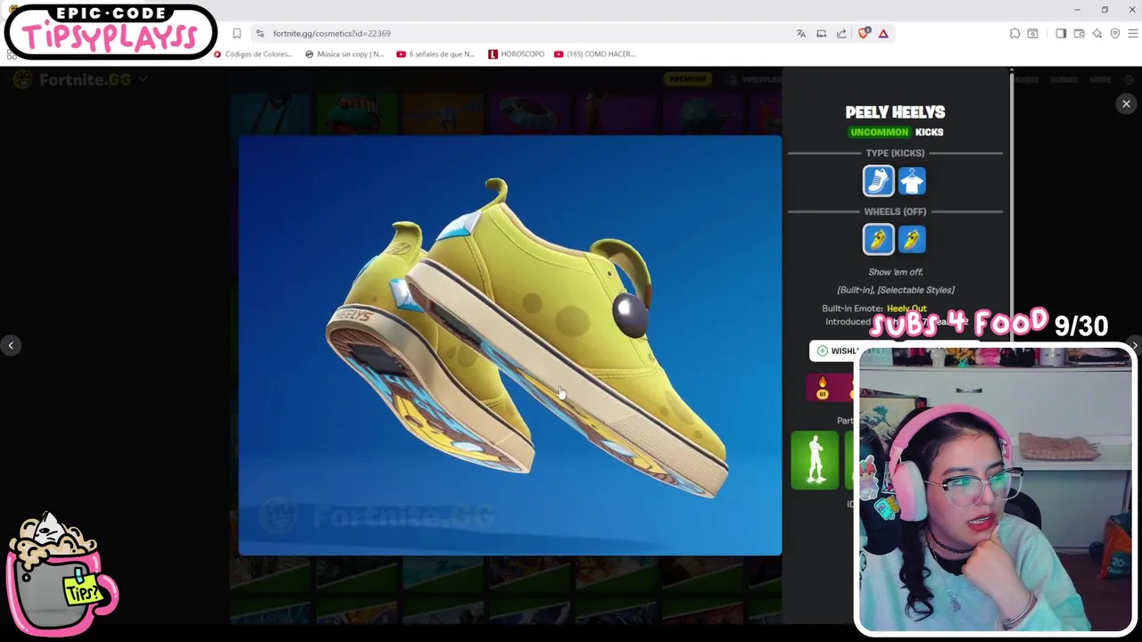The height and width of the screenshot is (642, 1142).
Task: Click the UNCOMMON rarity label
Action: pyautogui.click(x=879, y=132)
